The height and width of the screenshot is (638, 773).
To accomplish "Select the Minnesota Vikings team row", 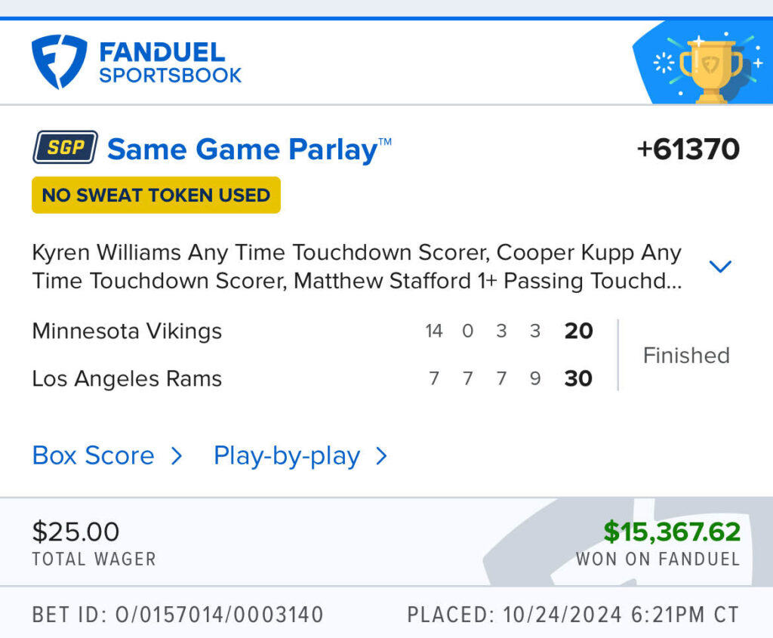I will tap(127, 331).
